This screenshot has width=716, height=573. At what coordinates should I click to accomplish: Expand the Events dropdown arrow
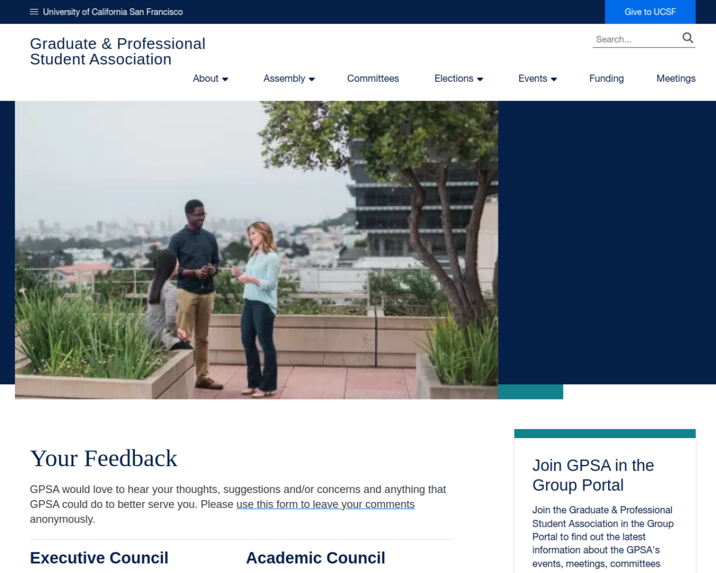(x=554, y=79)
